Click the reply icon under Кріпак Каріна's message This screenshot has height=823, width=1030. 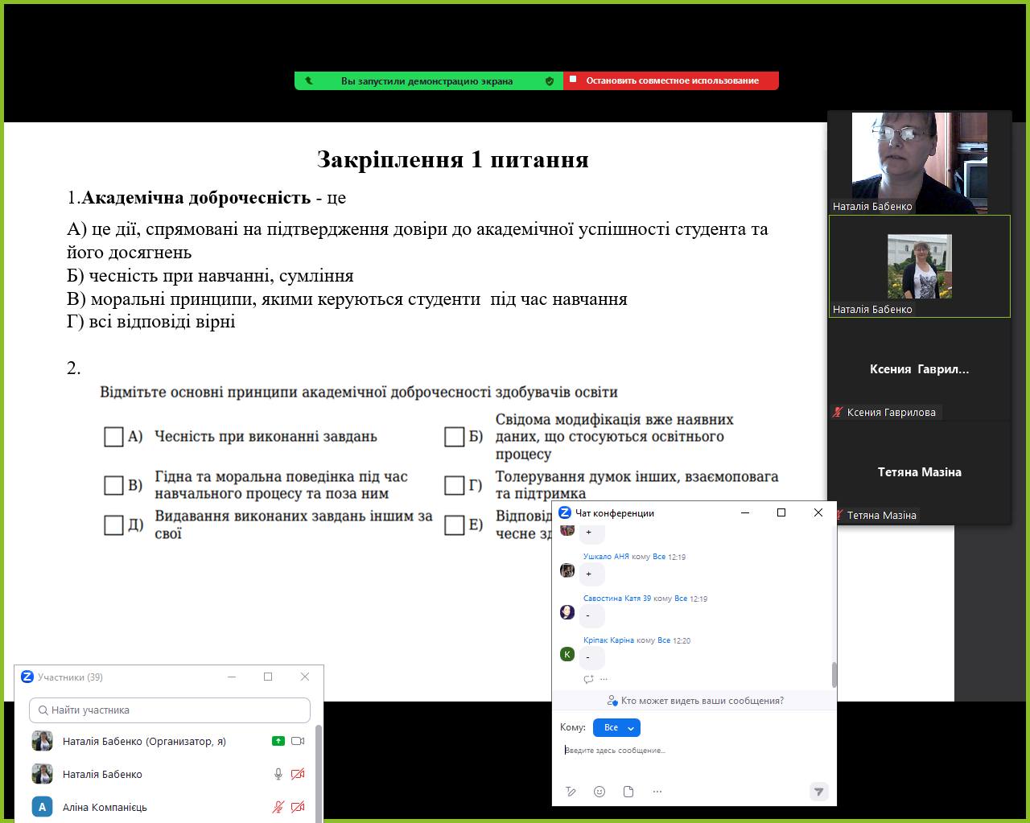[x=588, y=679]
